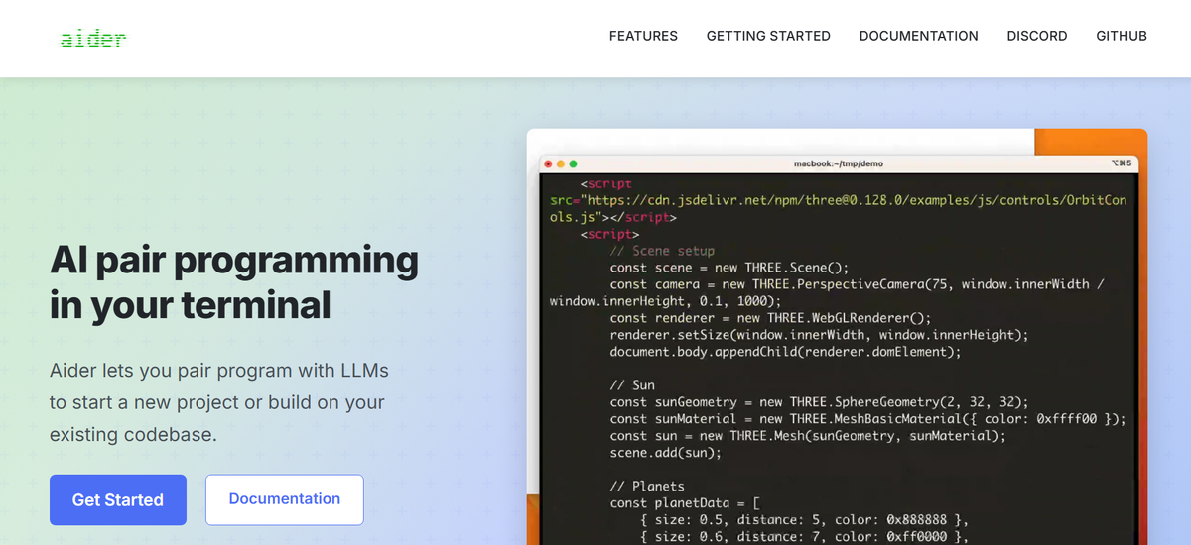Click the 'const renderer = new THREE.WebGLRenderer();' line

[771, 318]
